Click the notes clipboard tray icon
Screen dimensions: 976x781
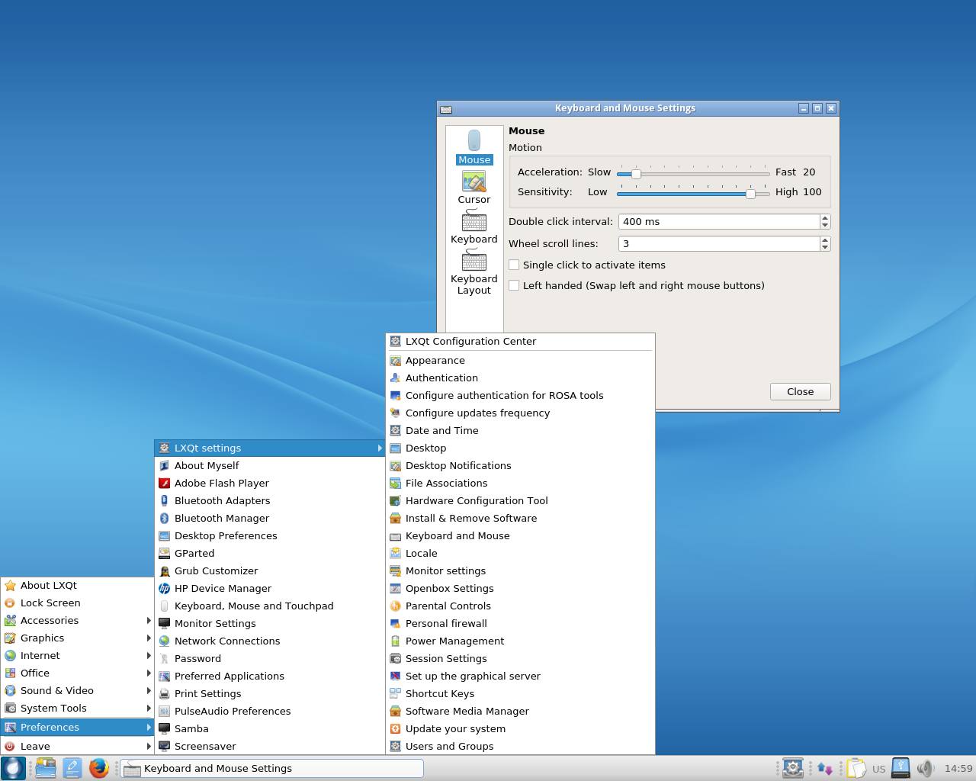click(856, 768)
